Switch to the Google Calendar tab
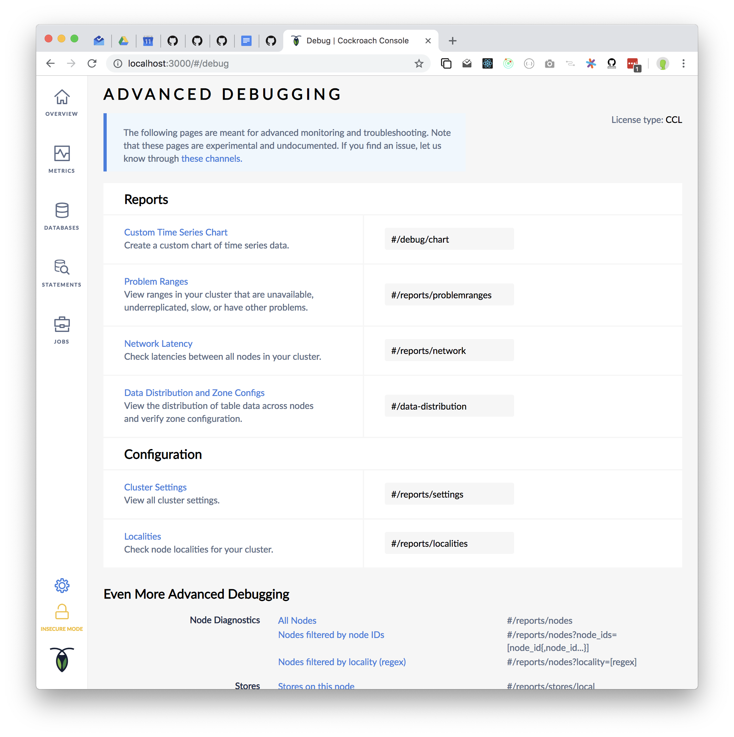 click(x=148, y=41)
